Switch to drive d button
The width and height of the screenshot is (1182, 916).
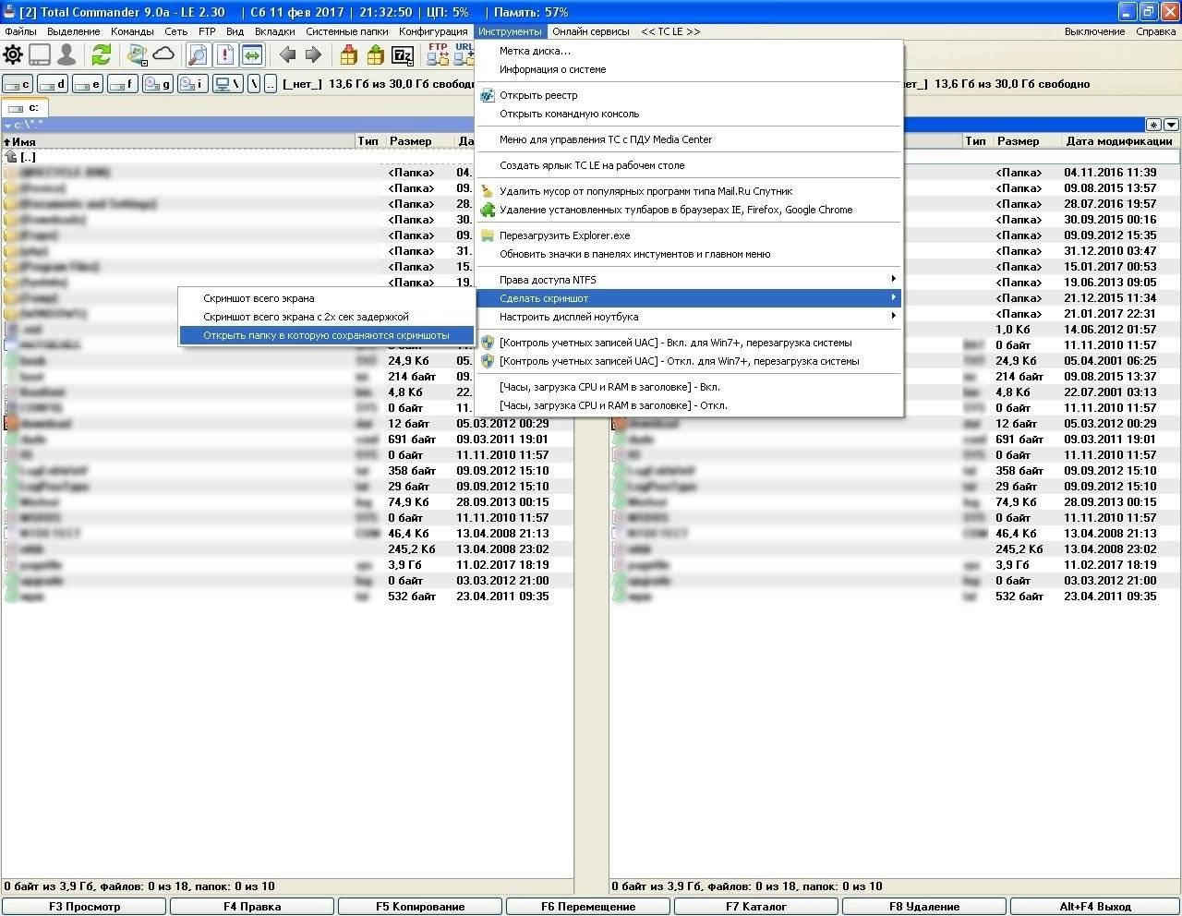point(53,84)
